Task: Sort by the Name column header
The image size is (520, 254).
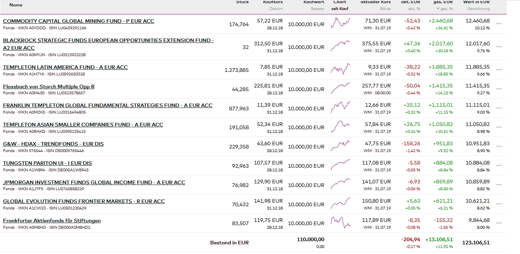Action: point(16,5)
